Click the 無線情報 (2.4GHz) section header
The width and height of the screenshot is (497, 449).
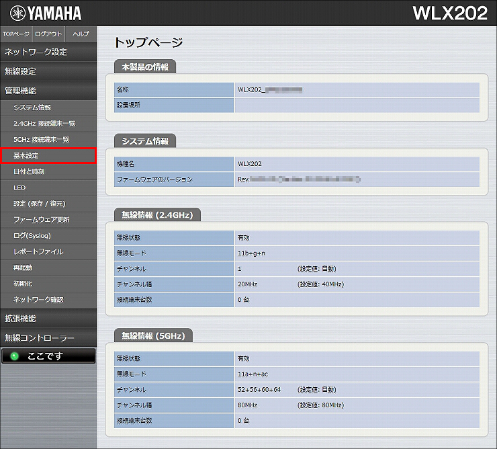coord(158,215)
